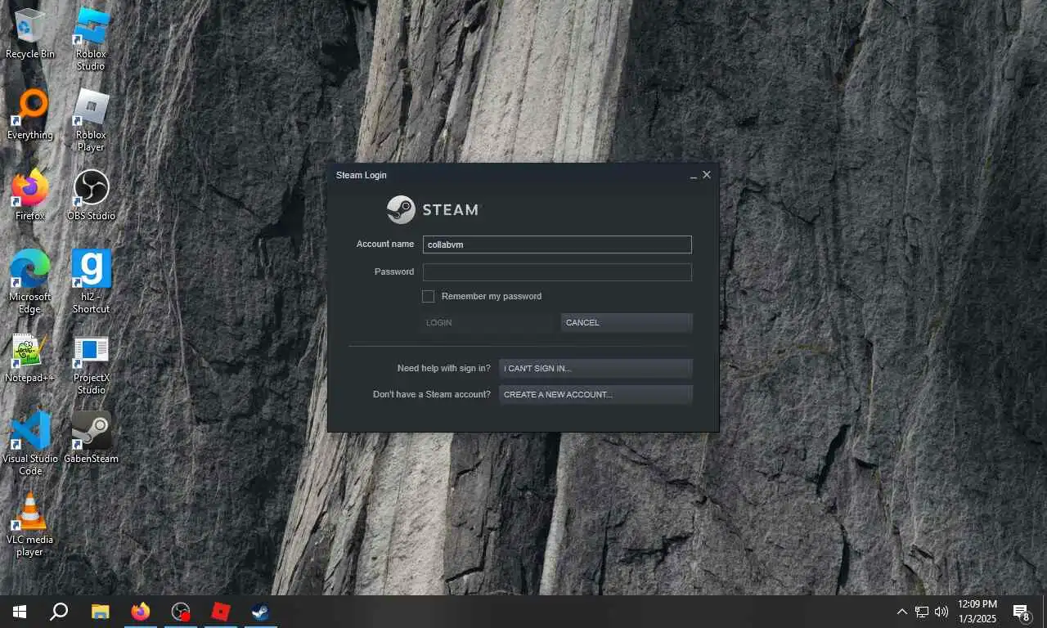Focus the Password field
Viewport: 1047px width, 628px height.
tap(557, 272)
